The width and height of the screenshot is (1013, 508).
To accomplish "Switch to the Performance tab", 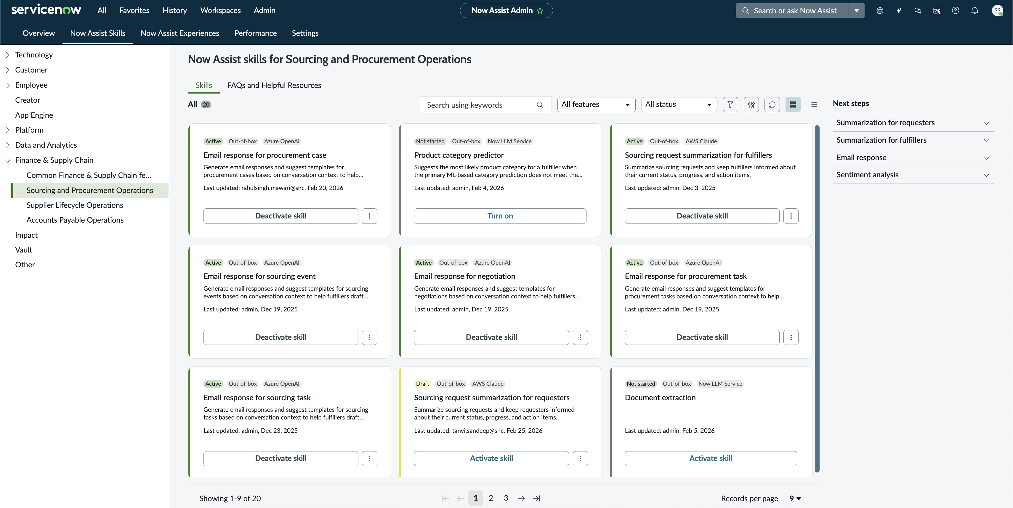I will click(255, 33).
